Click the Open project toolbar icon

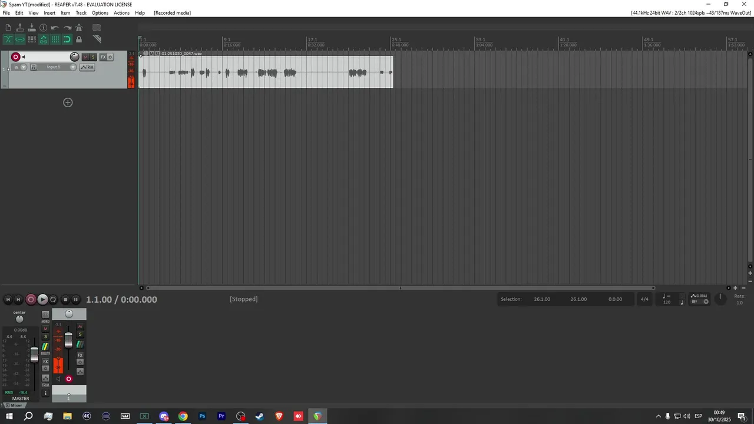point(20,28)
